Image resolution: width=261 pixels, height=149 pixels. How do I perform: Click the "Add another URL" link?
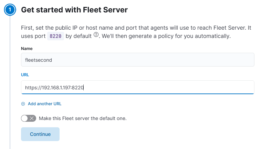pyautogui.click(x=44, y=103)
